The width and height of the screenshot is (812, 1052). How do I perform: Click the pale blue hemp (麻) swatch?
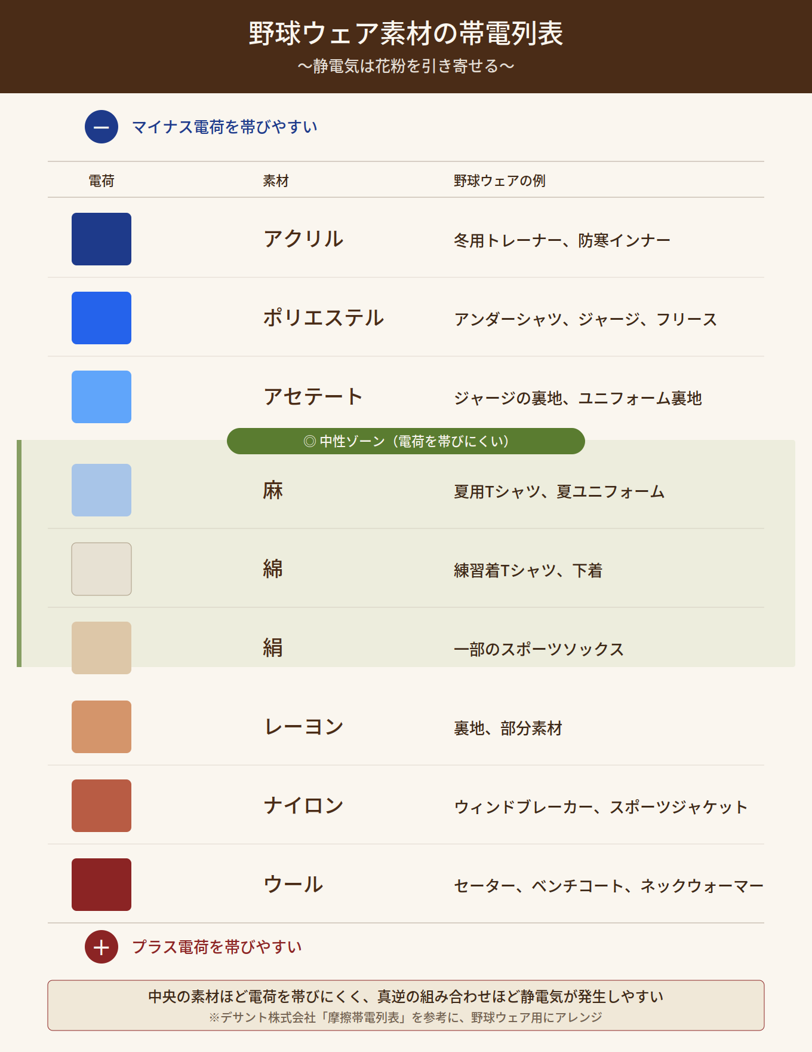(101, 490)
